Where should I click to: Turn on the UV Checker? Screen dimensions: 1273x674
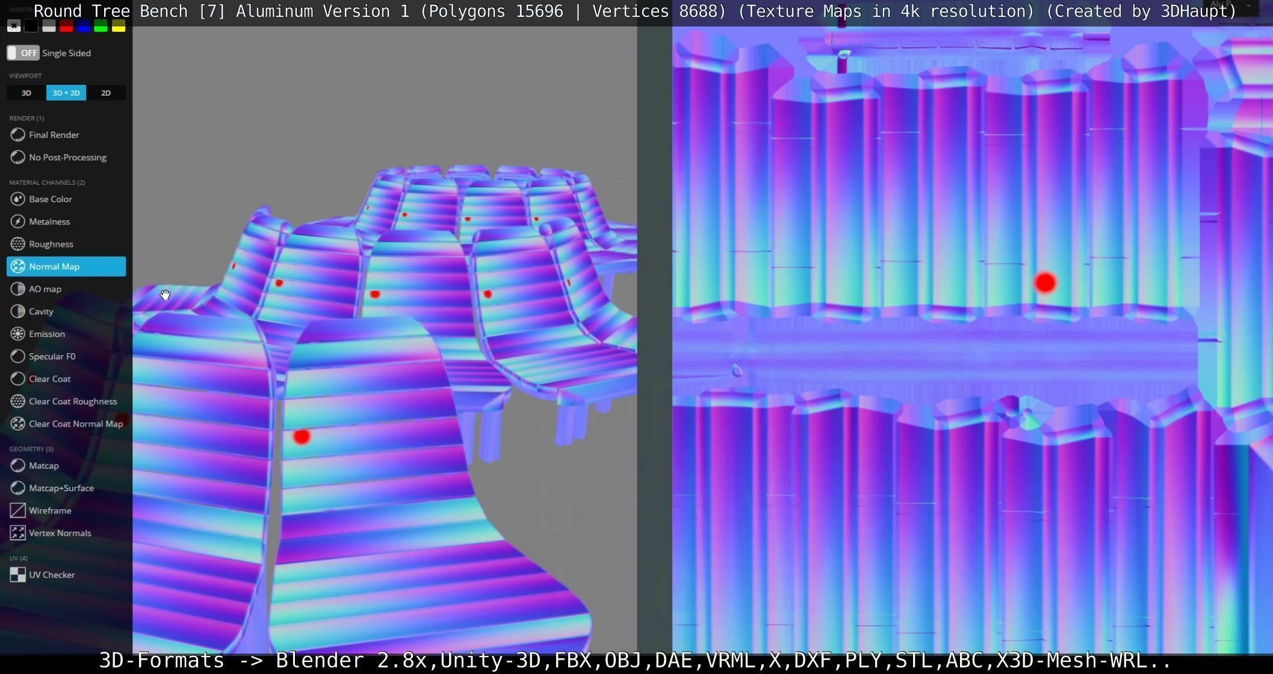[52, 575]
